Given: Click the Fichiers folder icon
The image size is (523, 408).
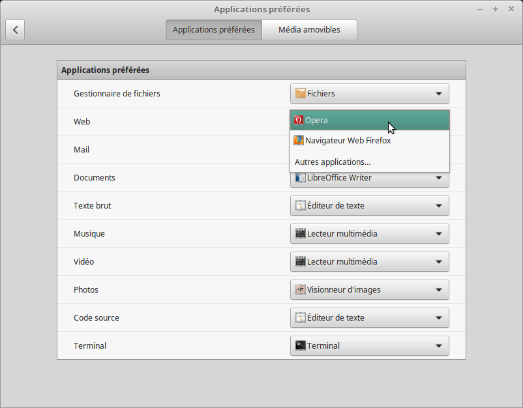Looking at the screenshot, I should pyautogui.click(x=301, y=94).
